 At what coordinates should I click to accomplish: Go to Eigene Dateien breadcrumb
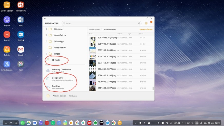pyautogui.click(x=94, y=30)
